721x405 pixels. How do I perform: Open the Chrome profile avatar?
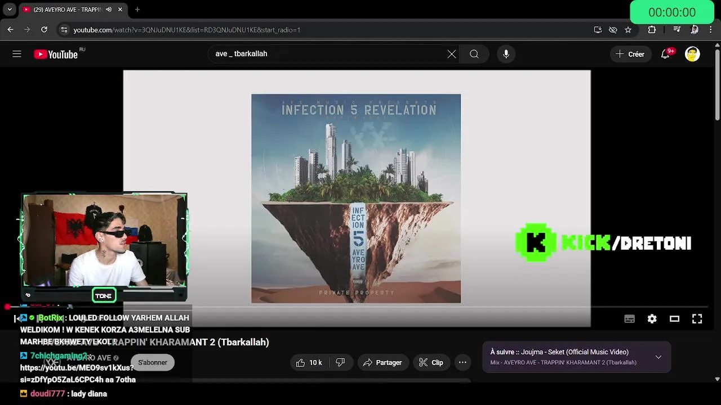695,30
